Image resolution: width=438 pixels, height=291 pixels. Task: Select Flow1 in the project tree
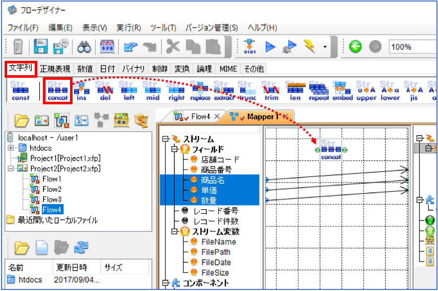point(52,179)
